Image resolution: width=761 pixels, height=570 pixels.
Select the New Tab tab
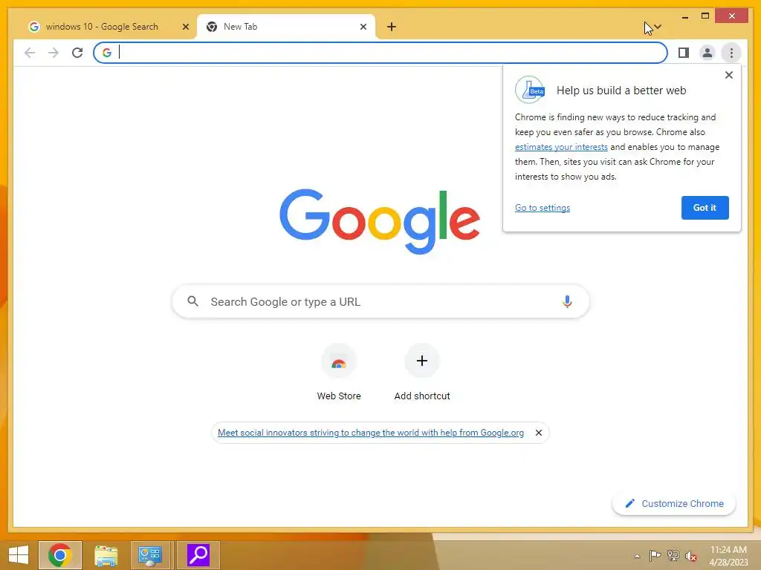coord(286,27)
